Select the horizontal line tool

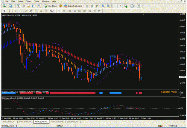[x=21, y=11]
